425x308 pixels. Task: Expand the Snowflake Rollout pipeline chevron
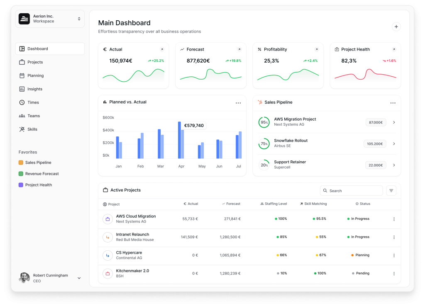(x=394, y=144)
